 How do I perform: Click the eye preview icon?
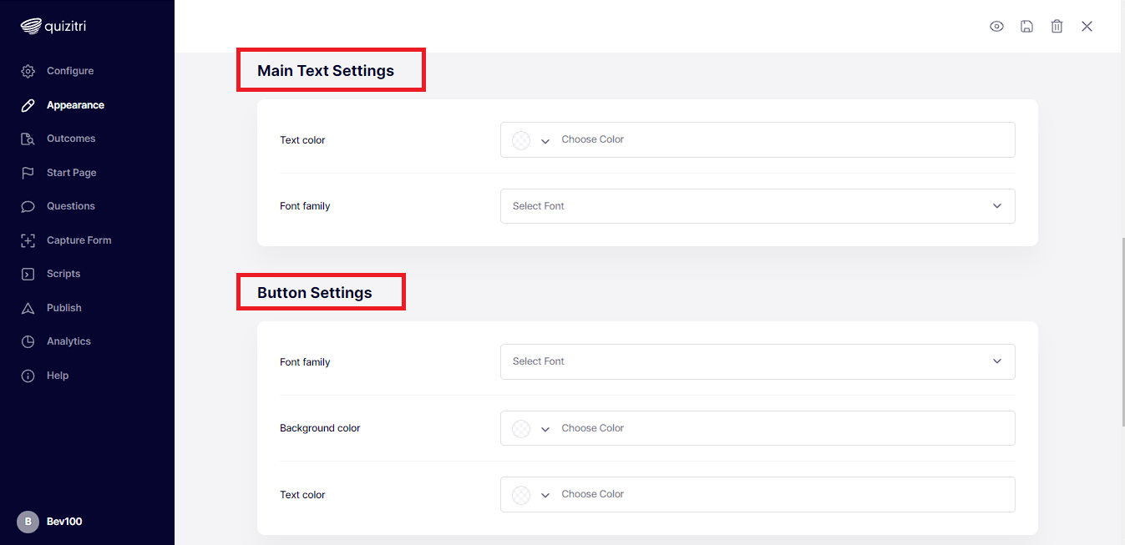pos(996,27)
